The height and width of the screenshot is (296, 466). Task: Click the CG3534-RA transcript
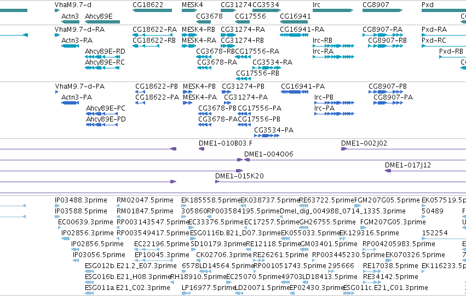(267, 68)
